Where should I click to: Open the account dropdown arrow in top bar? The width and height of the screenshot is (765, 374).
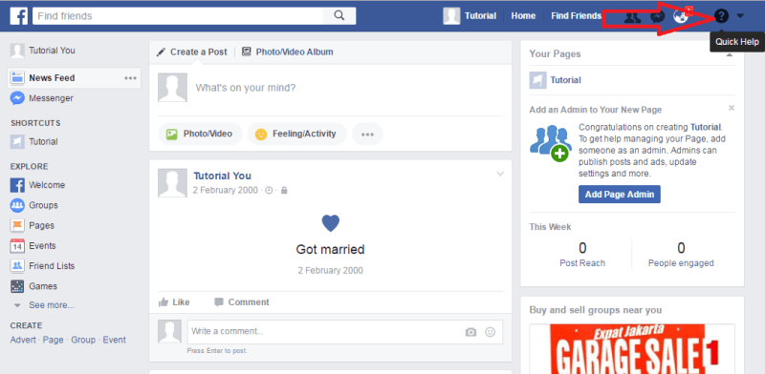[740, 16]
